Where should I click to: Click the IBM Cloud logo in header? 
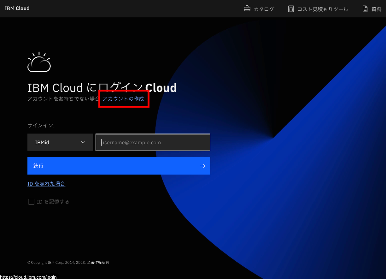click(x=17, y=9)
